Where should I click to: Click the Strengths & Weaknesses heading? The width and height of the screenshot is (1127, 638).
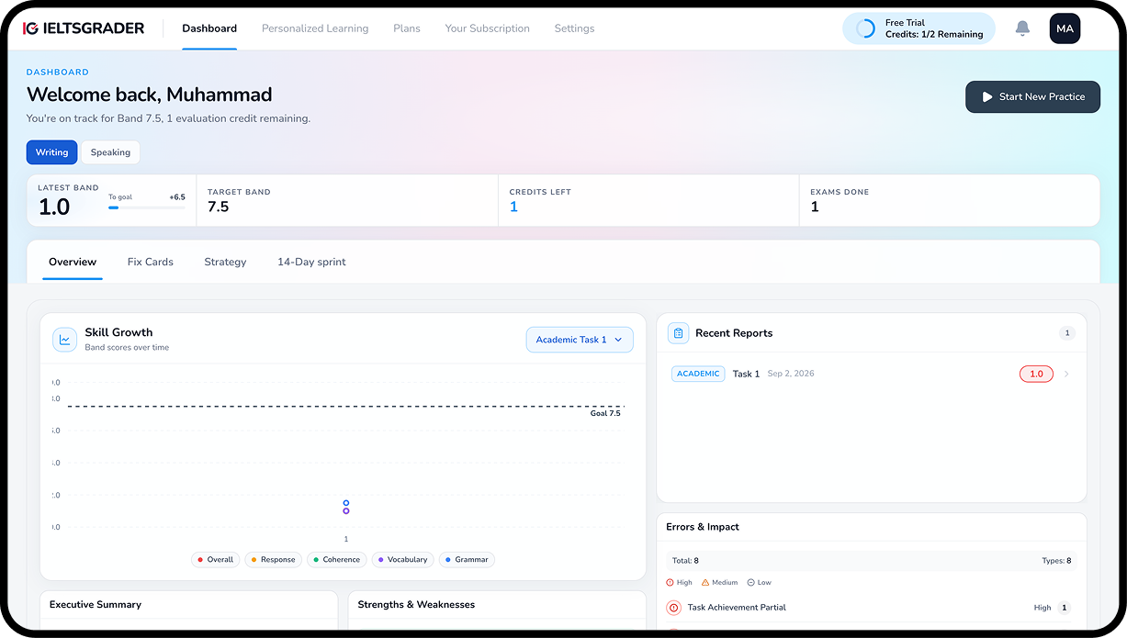click(416, 605)
